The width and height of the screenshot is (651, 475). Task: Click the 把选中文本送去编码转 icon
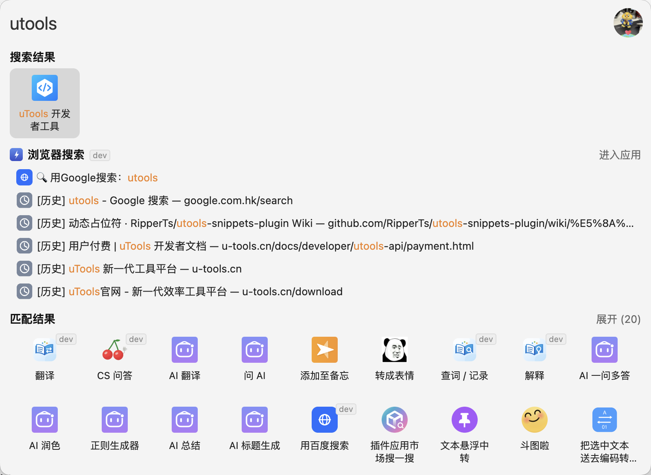point(605,420)
